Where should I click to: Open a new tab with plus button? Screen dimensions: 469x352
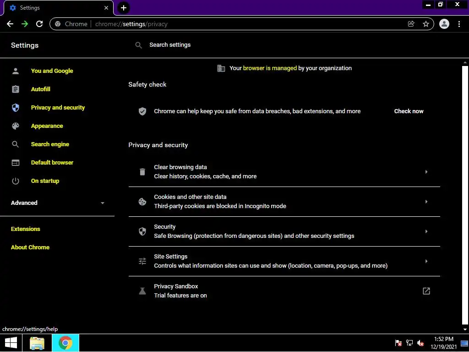tap(124, 8)
